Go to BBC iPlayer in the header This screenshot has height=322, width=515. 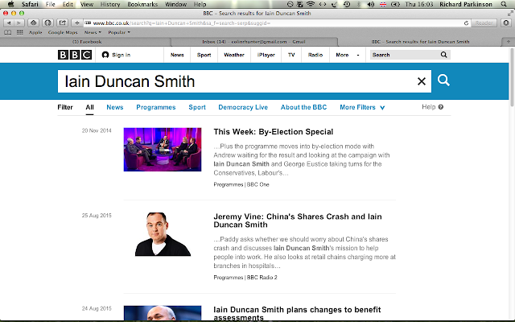click(266, 55)
